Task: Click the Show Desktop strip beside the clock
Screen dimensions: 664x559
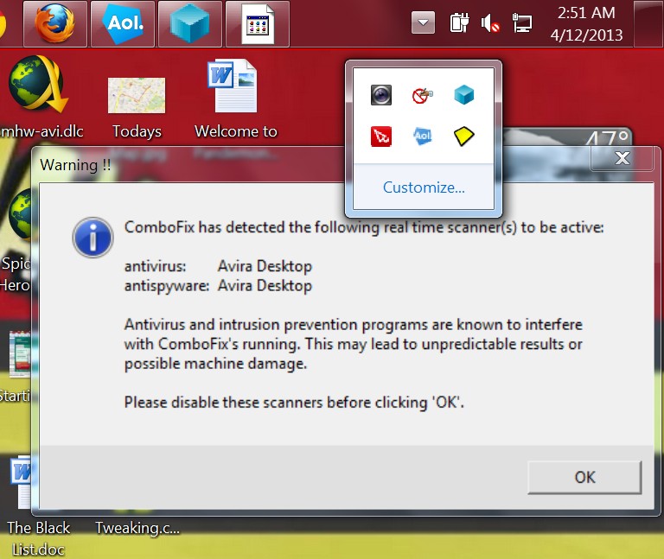Action: [648, 23]
